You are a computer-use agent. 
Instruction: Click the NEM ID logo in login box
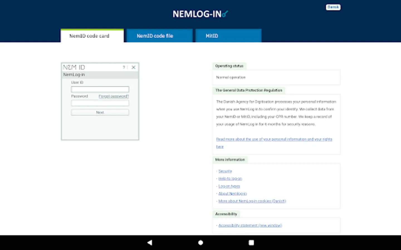coord(74,67)
